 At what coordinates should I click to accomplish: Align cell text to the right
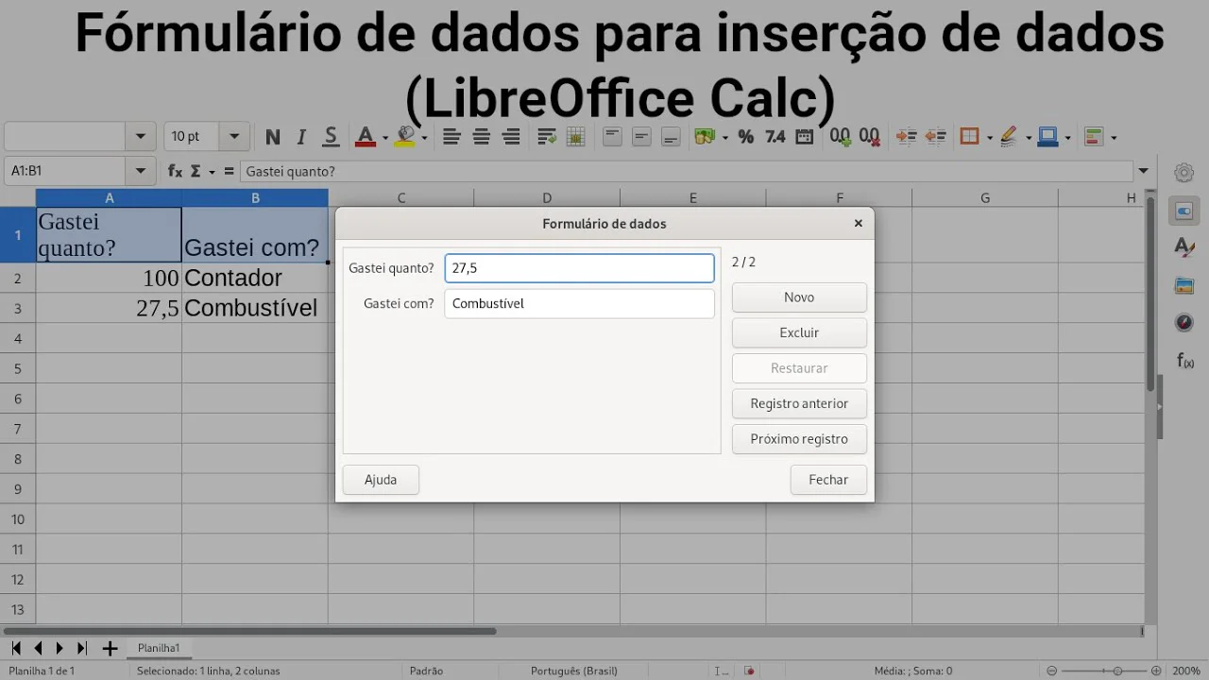tap(511, 137)
